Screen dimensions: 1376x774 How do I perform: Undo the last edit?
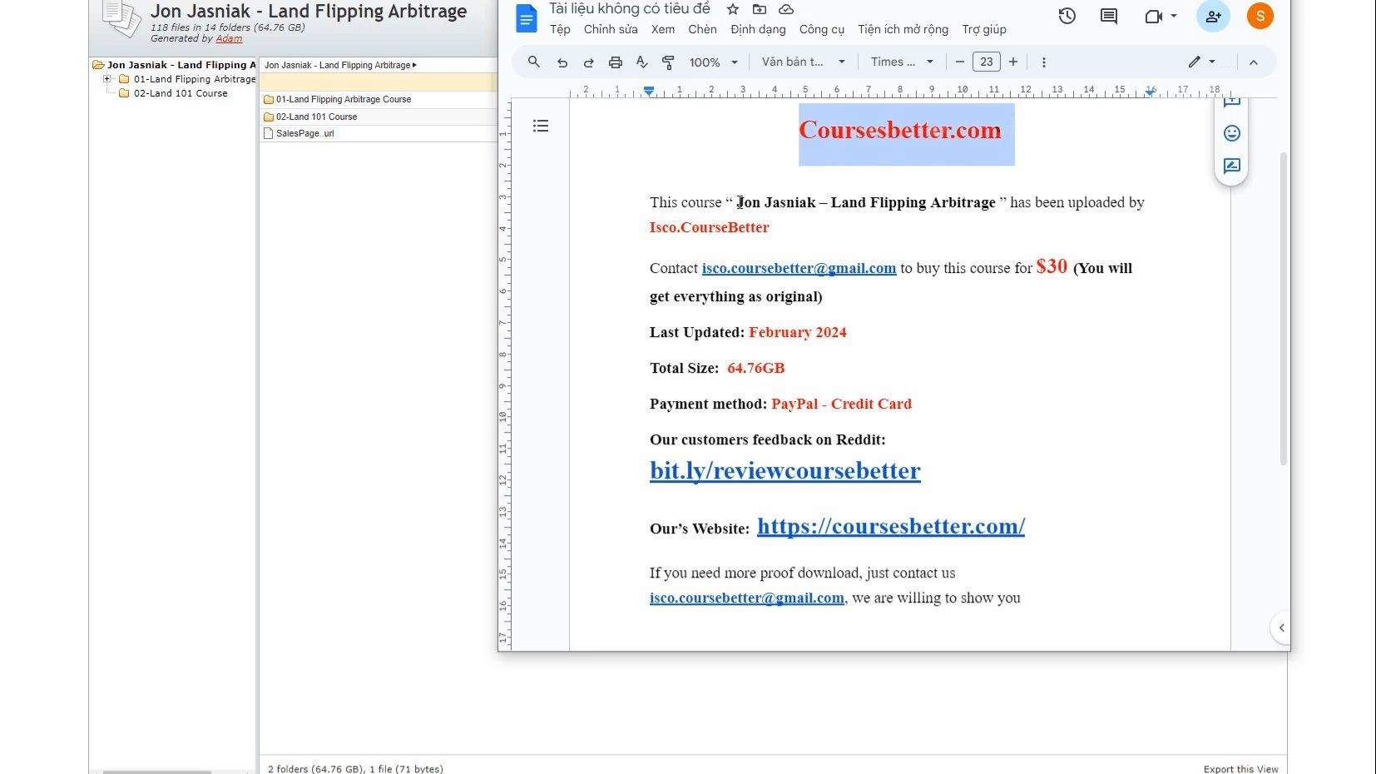click(562, 62)
